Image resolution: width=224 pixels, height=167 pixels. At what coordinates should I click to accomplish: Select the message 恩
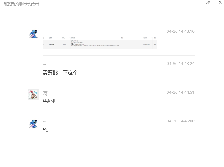[45, 130]
